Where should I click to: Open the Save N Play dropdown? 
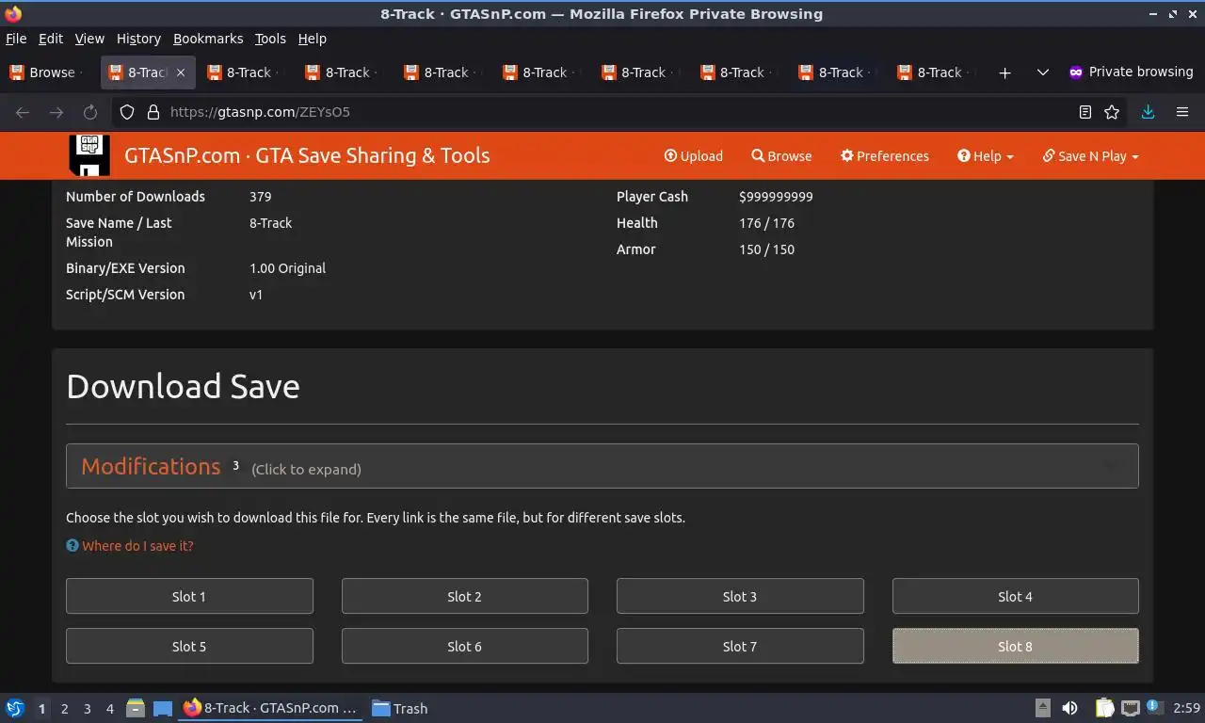[1090, 156]
